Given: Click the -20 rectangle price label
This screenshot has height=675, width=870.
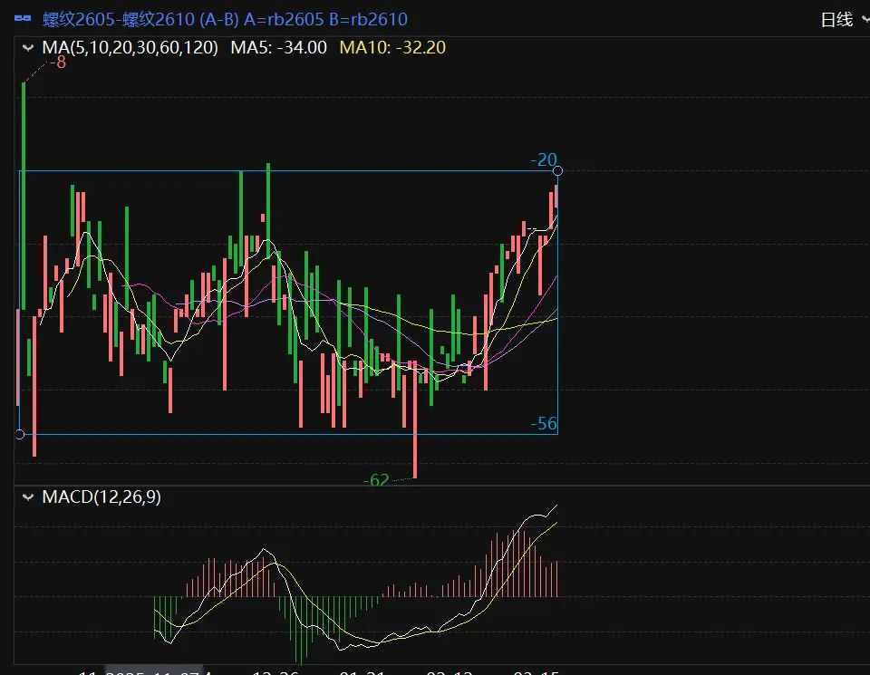Looking at the screenshot, I should coord(544,159).
